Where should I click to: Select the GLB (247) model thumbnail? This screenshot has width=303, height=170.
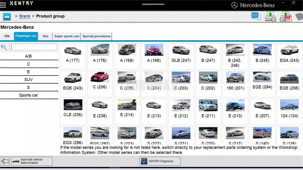(x=181, y=56)
